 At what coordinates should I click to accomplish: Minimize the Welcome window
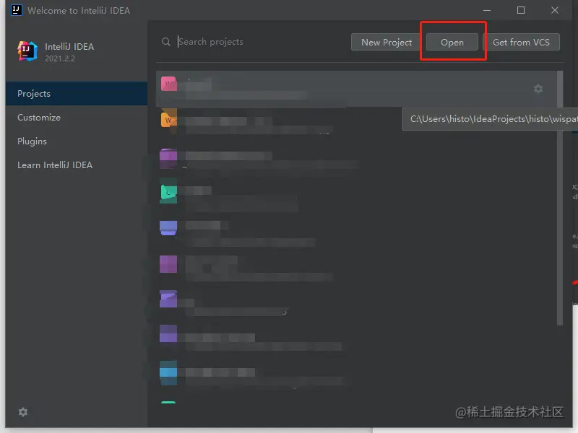pos(487,10)
